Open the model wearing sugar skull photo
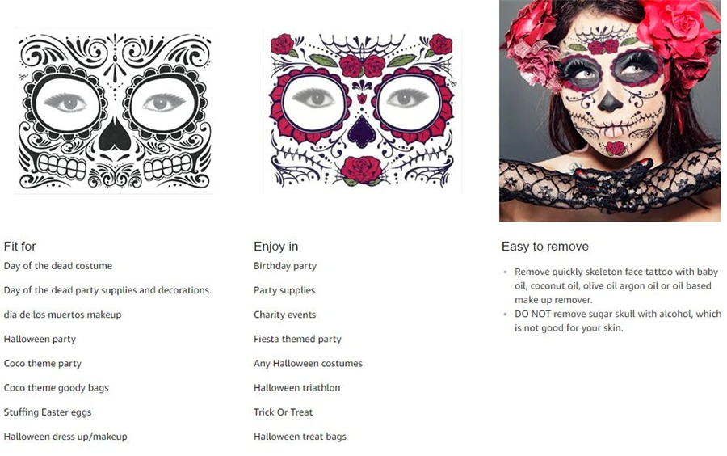The height and width of the screenshot is (456, 727). (x=610, y=111)
